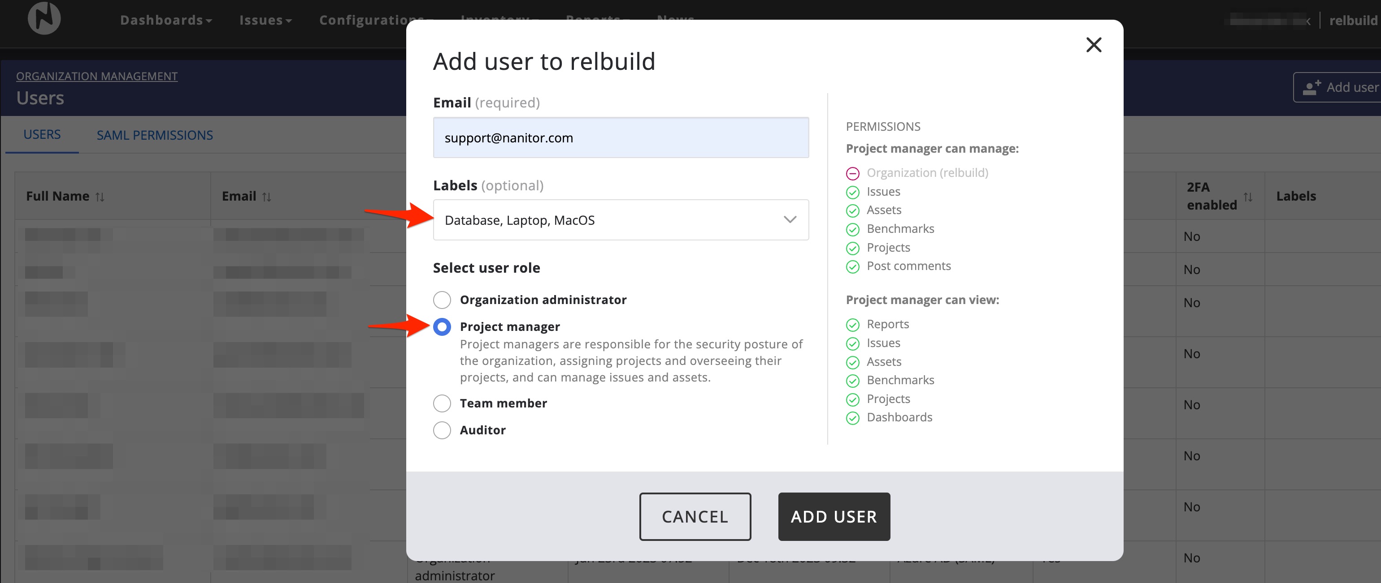
Task: Click the ADD USER button
Action: [833, 516]
